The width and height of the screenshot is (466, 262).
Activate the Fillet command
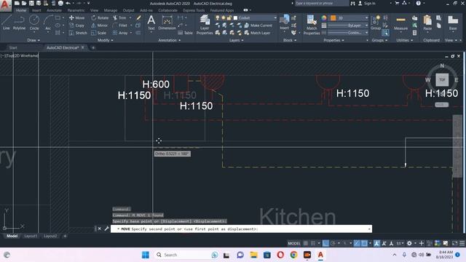tap(120, 25)
